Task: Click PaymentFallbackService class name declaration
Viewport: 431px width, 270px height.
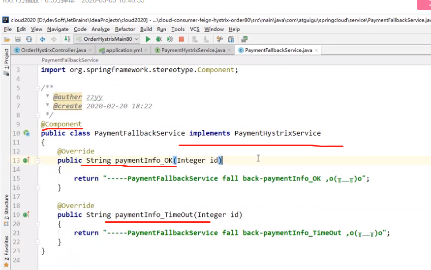Action: pyautogui.click(x=140, y=133)
